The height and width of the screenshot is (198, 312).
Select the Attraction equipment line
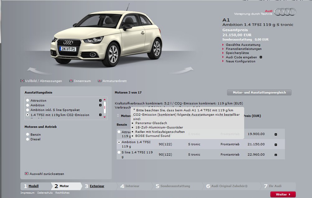coord(27,100)
